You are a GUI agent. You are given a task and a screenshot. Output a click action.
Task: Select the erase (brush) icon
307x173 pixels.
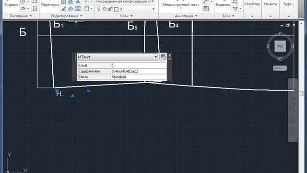63,9
